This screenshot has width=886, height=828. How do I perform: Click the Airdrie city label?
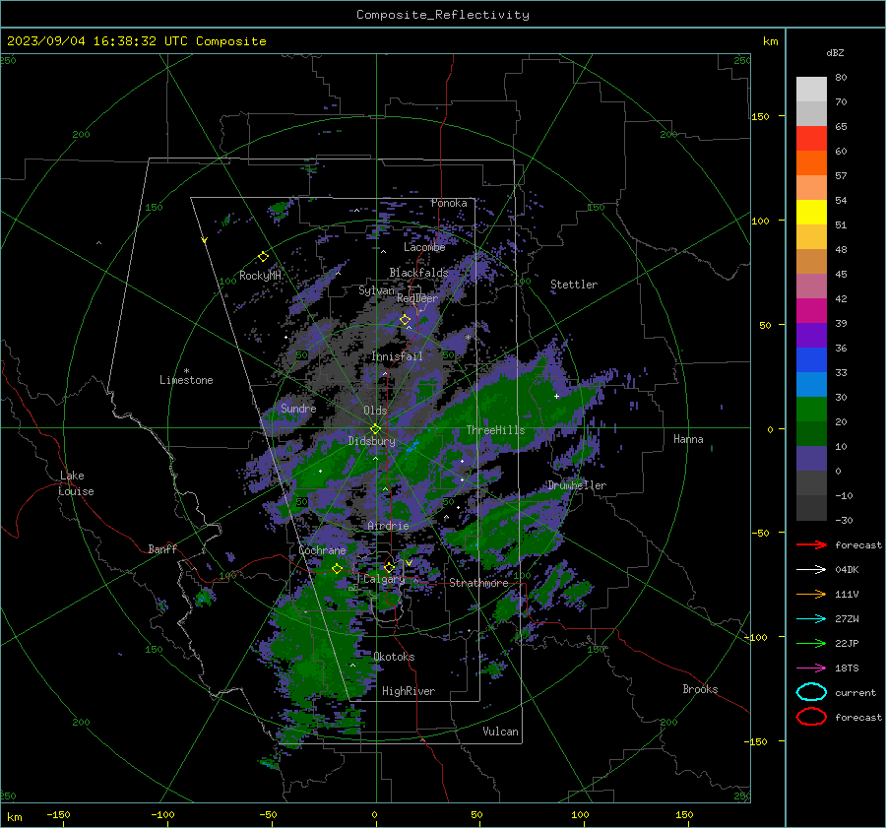388,526
